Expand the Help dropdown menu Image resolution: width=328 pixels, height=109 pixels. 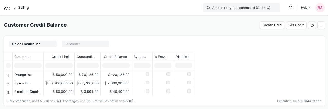tap(306, 8)
